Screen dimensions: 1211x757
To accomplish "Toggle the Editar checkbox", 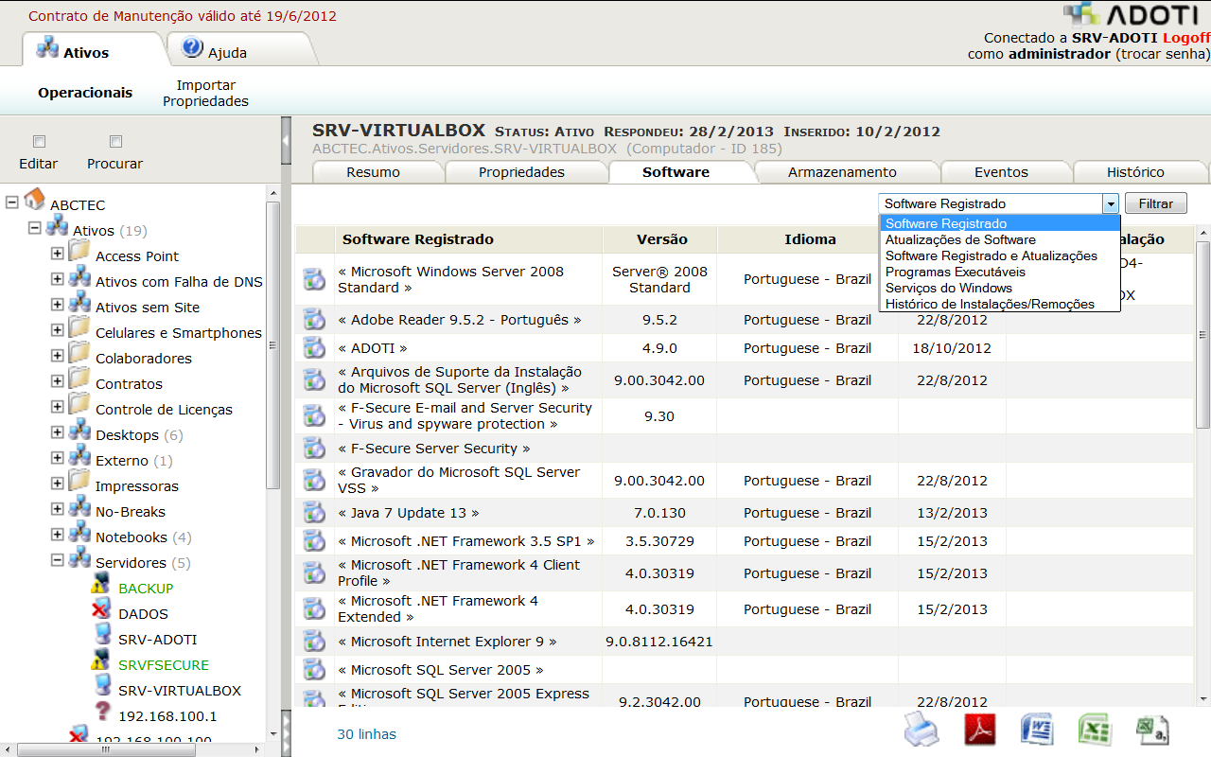I will point(39,142).
